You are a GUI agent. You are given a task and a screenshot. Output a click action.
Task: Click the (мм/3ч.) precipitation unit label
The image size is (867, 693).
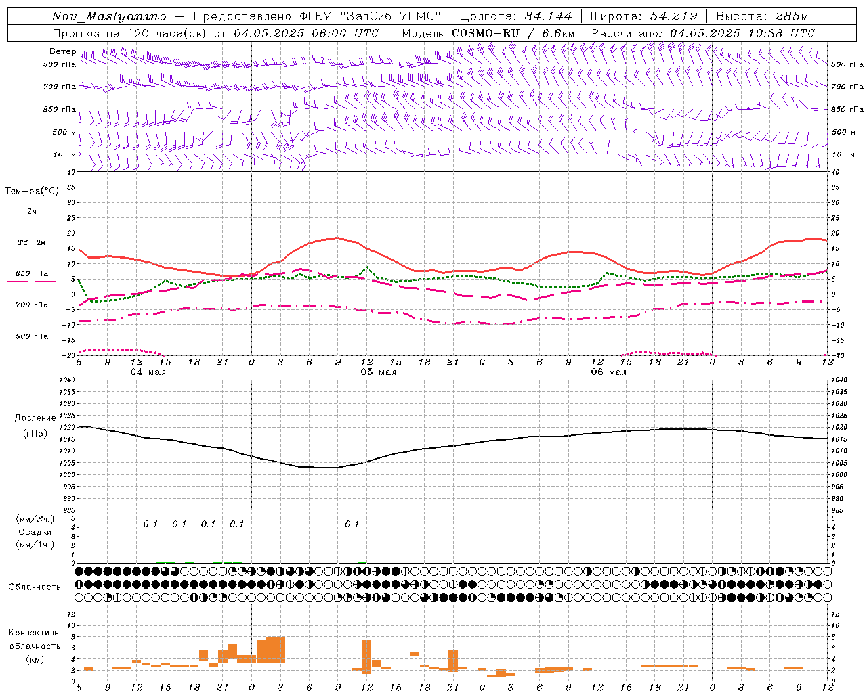35,519
